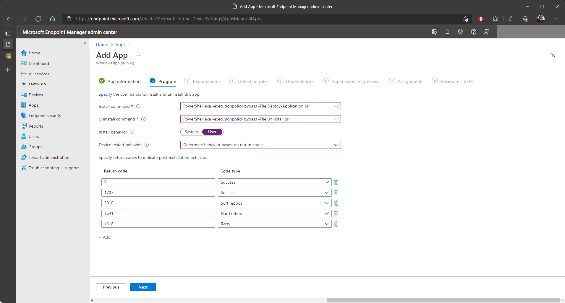Open Retry code type dropdown
The width and height of the screenshot is (565, 303).
[275, 224]
